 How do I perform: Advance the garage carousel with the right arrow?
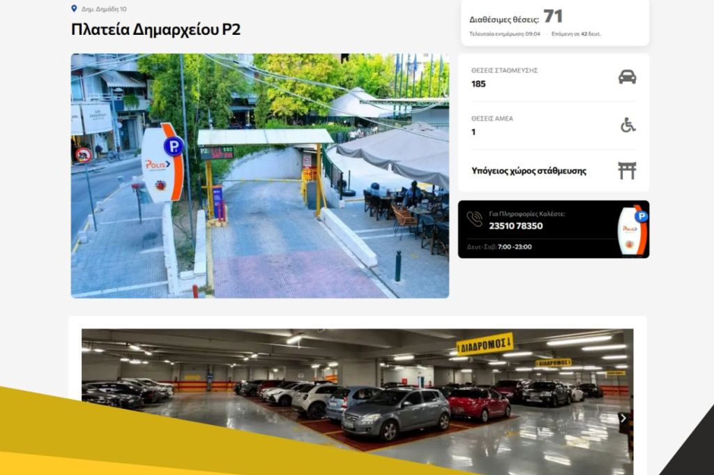tap(623, 418)
